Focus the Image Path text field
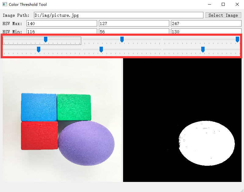 pyautogui.click(x=118, y=15)
